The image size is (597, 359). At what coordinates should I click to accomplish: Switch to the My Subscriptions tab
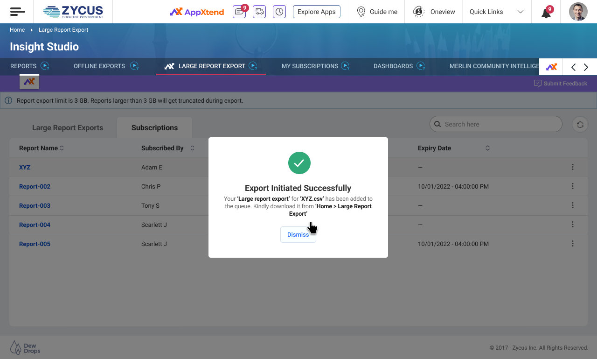click(310, 66)
